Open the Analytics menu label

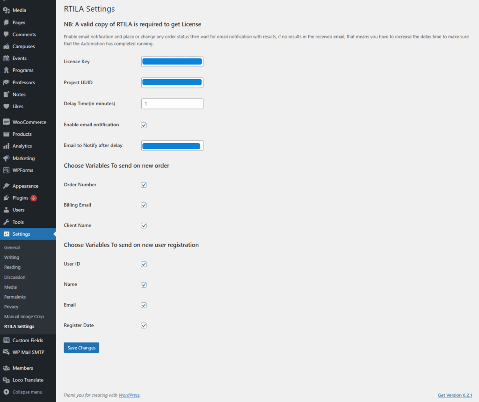[x=22, y=146]
